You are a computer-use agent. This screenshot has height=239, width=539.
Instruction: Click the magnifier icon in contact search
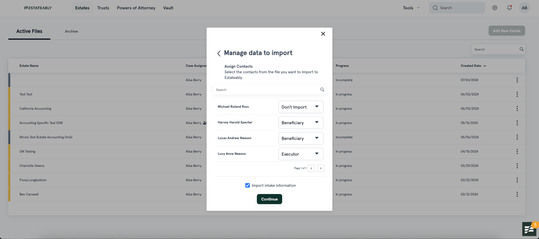click(x=322, y=90)
